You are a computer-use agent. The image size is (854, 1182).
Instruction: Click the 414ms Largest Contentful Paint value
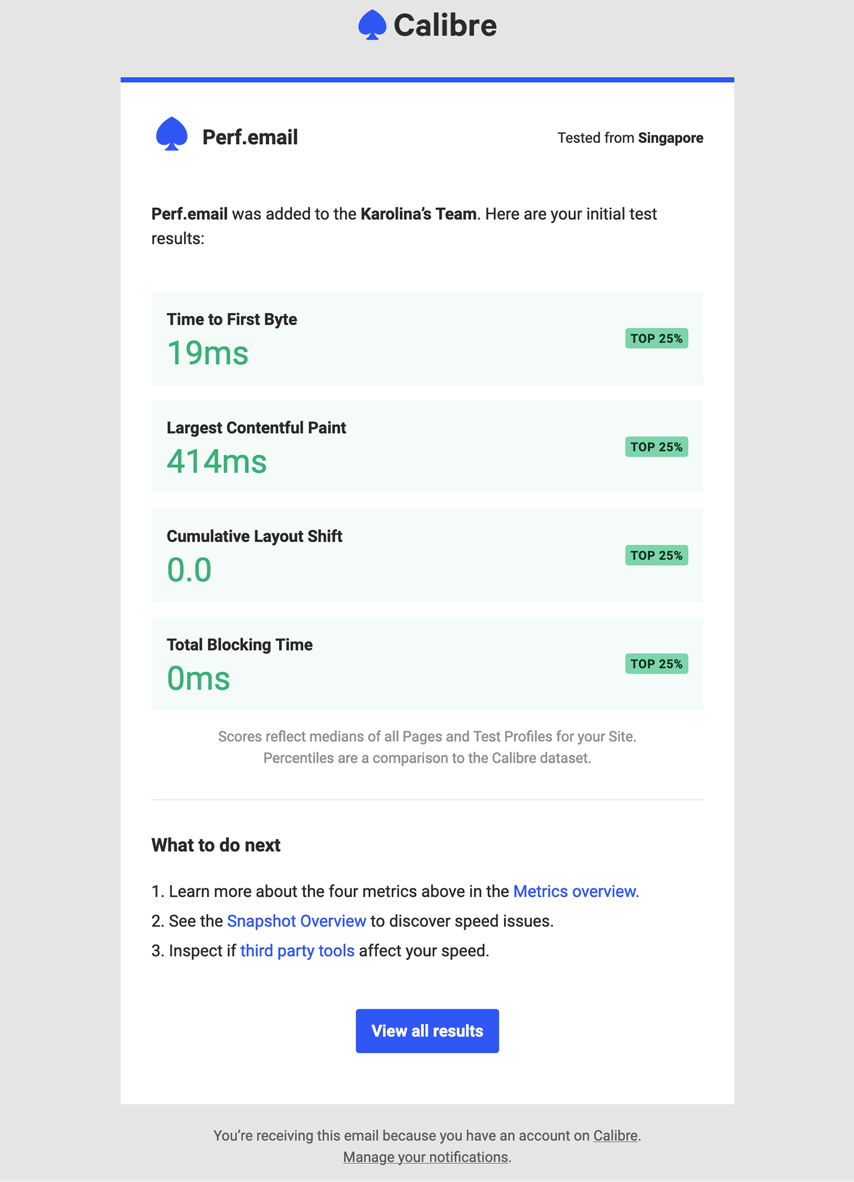[x=216, y=461]
